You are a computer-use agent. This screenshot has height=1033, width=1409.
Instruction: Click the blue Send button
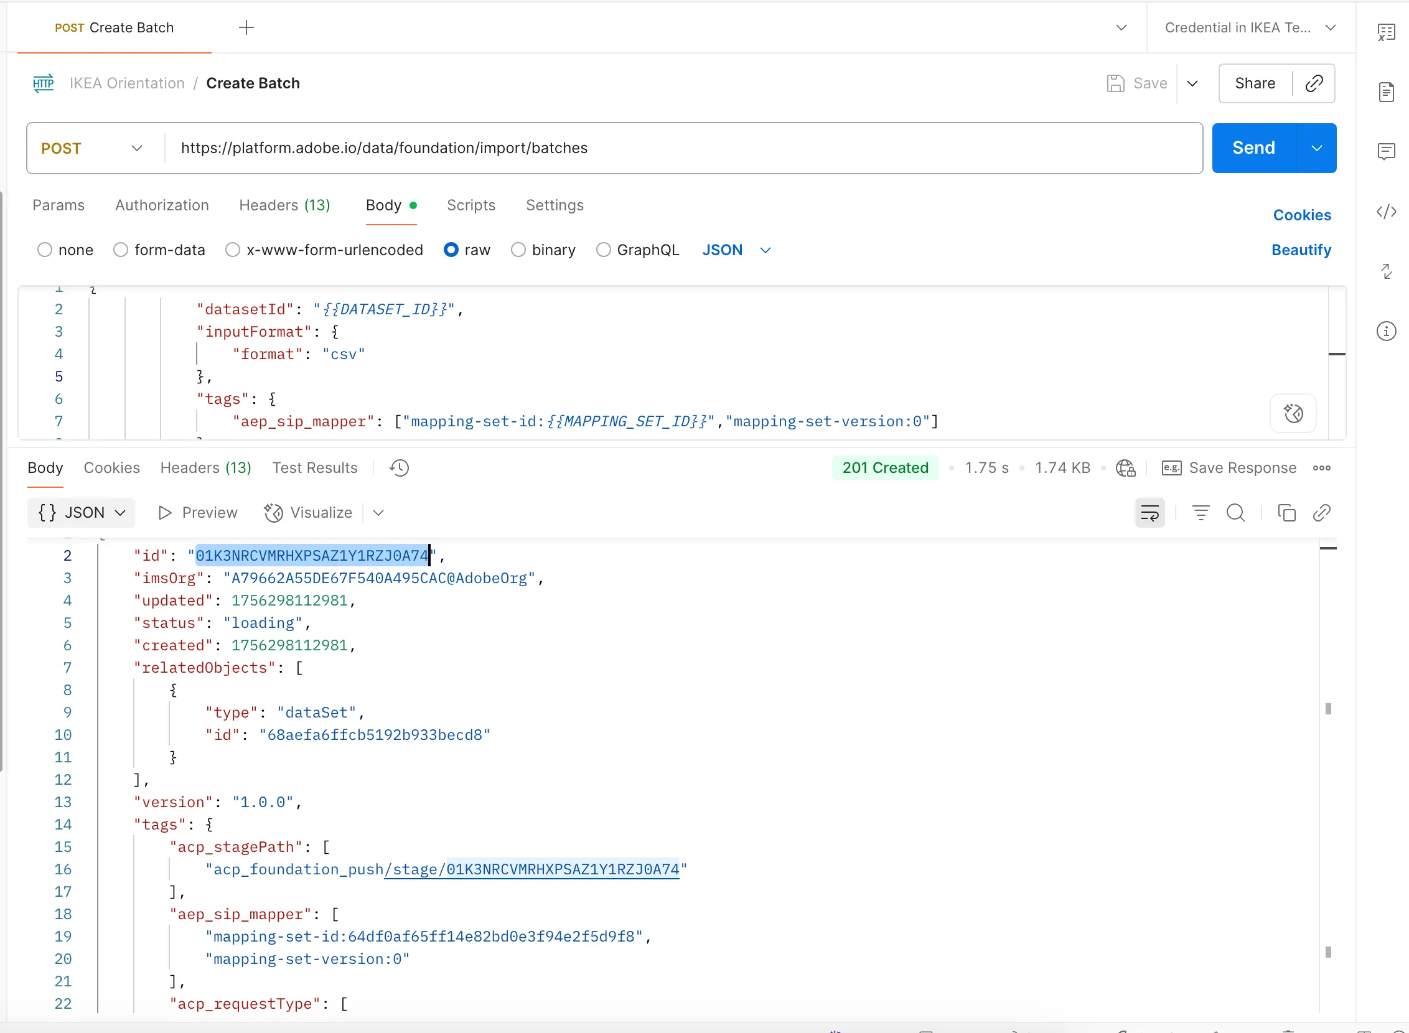click(1253, 148)
